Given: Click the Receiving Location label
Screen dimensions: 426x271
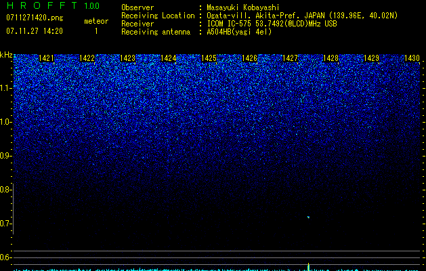Looking at the screenshot, I should point(158,16).
